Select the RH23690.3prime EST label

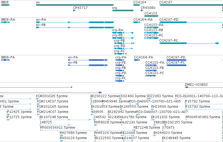click(165, 107)
